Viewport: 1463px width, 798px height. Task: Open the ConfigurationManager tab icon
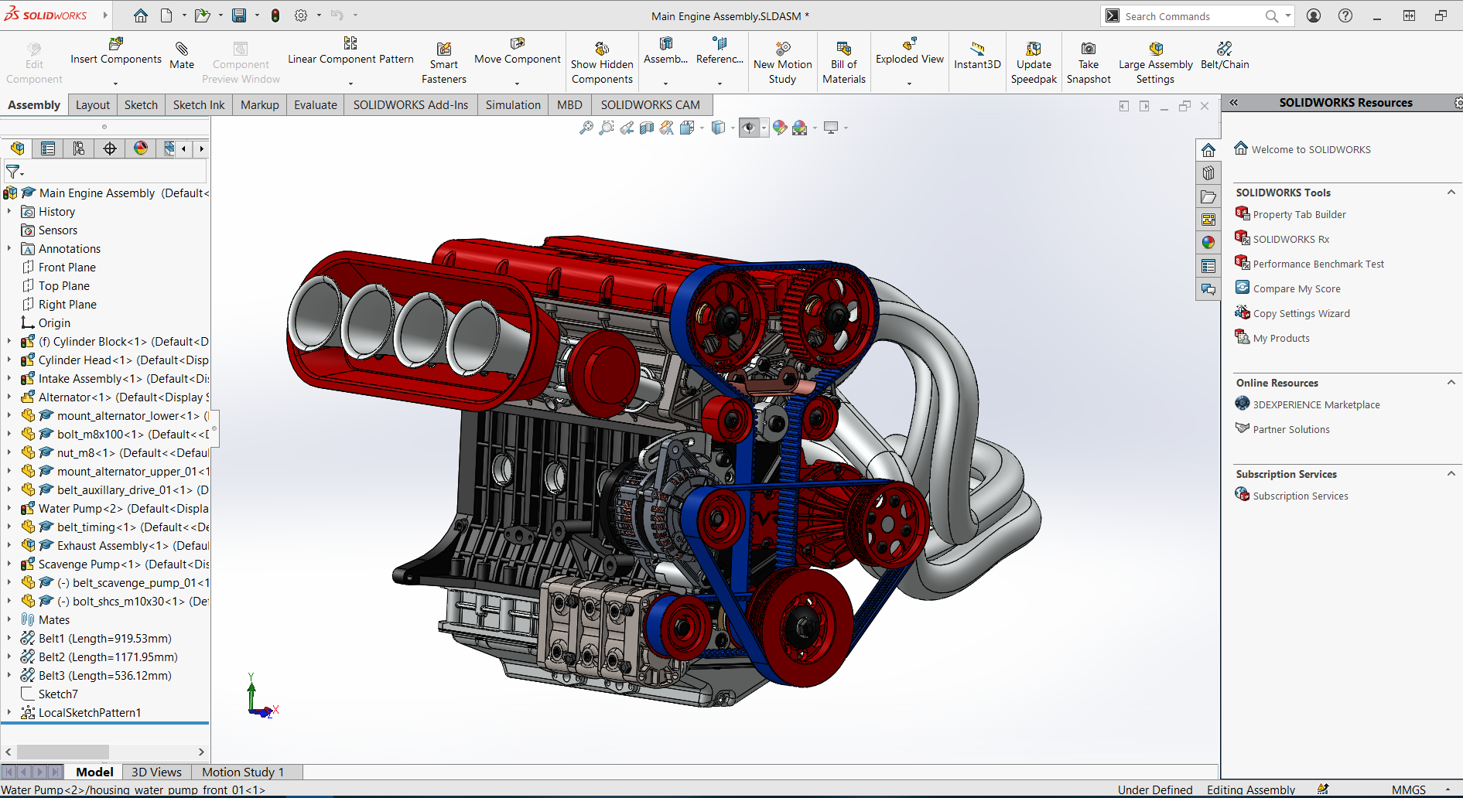[79, 148]
